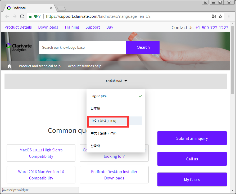Image resolution: width=236 pixels, height=194 pixels.
Task: Click the Call us button
Action: tap(192, 159)
